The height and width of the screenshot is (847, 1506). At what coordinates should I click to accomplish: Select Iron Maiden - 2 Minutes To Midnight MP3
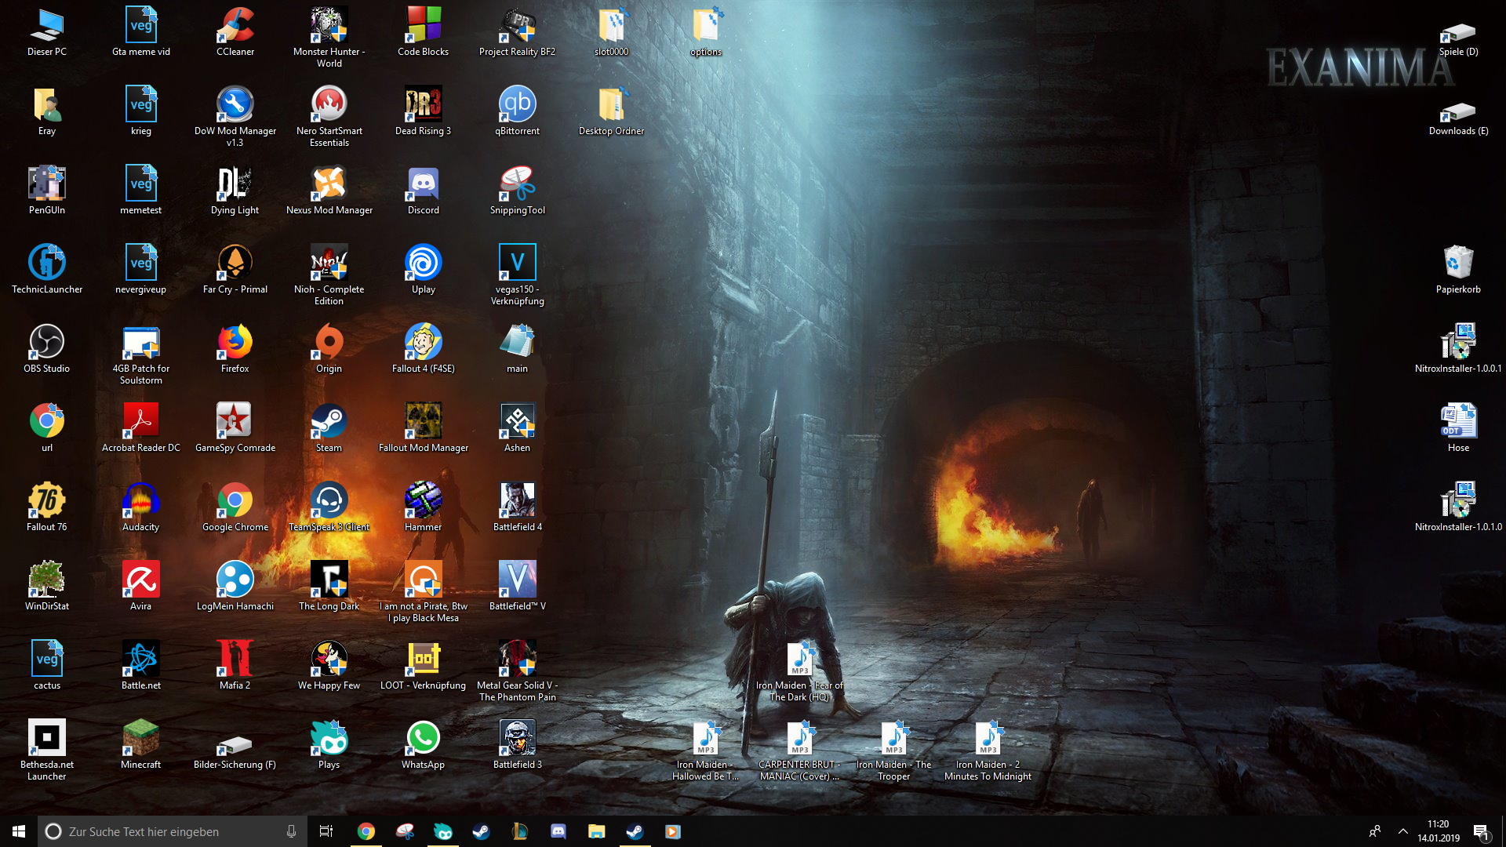tap(988, 751)
